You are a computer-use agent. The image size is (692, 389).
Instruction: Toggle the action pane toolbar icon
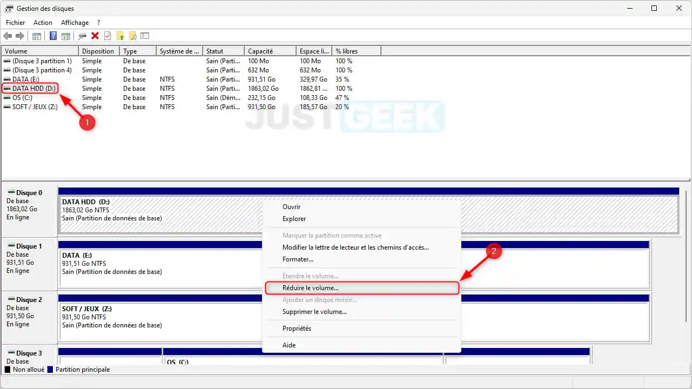coord(66,36)
